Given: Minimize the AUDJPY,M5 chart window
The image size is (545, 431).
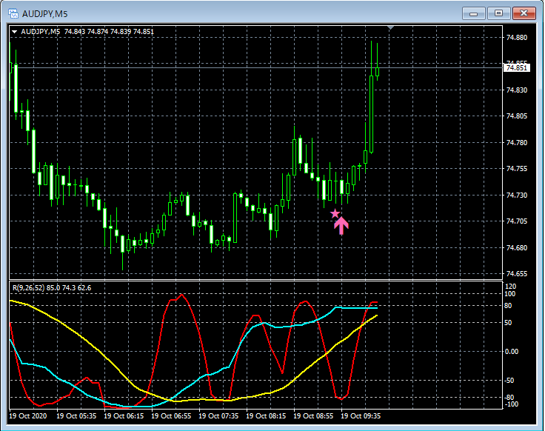Looking at the screenshot, I should tap(473, 13).
